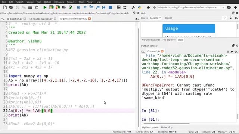The image size is (239, 134).
Task: Open the Help menu
Action: click(98, 2)
